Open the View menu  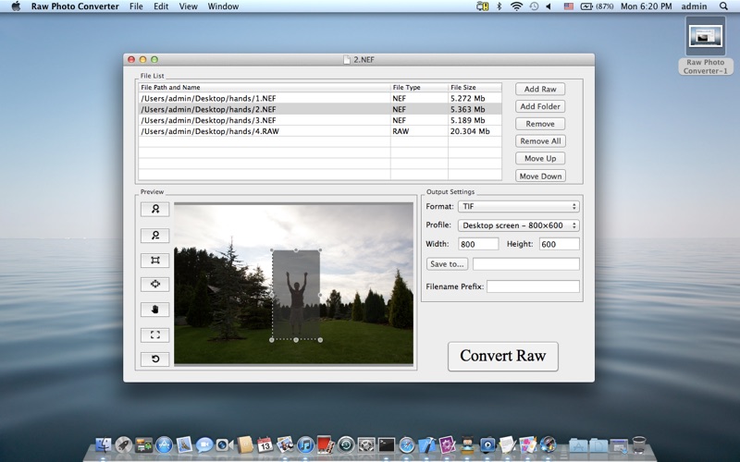(189, 6)
